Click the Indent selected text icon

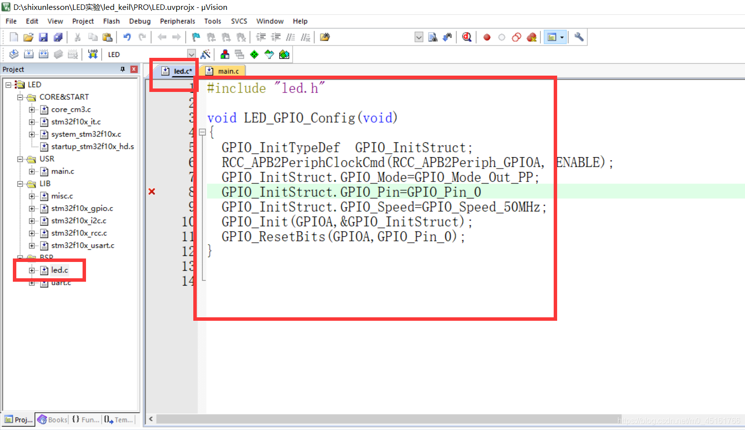point(261,37)
